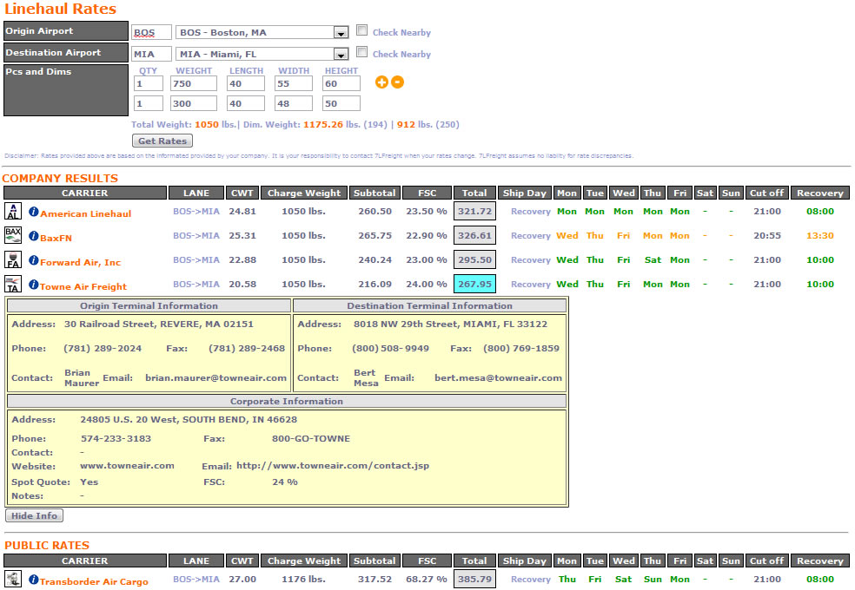Click Forward Air BOS->MIA lane link

coord(196,260)
